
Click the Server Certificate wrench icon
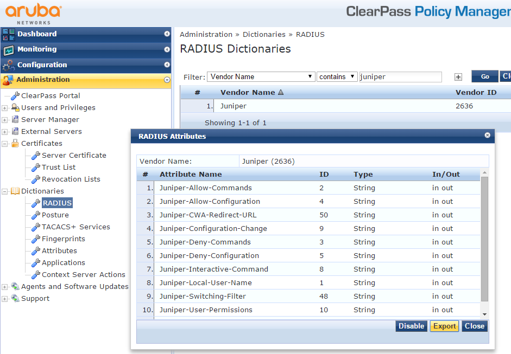[x=35, y=156]
